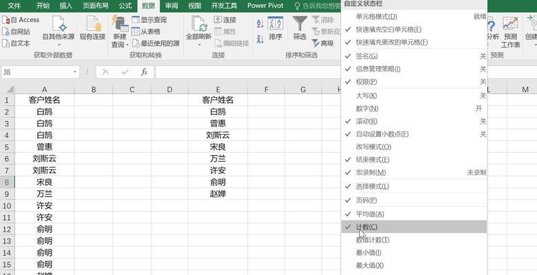The width and height of the screenshot is (537, 275).
Task: Enable Maximum value status option
Action: 414,265
